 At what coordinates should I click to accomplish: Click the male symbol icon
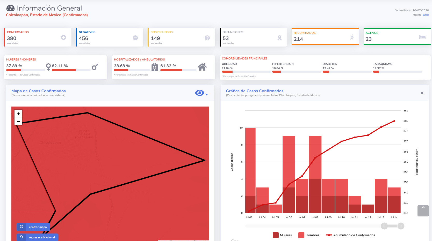pos(95,67)
